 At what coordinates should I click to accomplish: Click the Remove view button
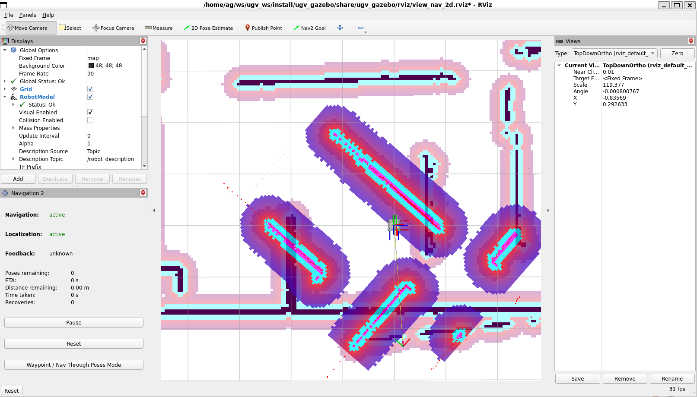[625, 378]
